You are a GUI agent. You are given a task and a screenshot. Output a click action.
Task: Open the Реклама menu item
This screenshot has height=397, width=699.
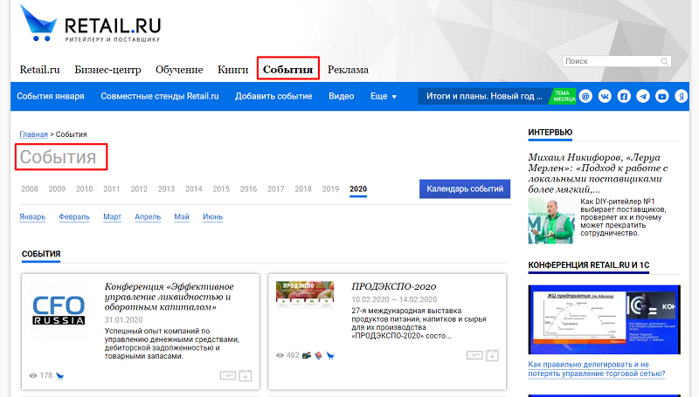click(x=348, y=70)
